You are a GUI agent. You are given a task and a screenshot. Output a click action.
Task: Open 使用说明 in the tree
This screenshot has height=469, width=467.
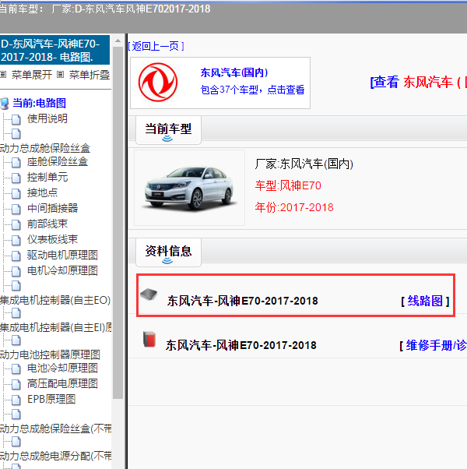tap(47, 118)
